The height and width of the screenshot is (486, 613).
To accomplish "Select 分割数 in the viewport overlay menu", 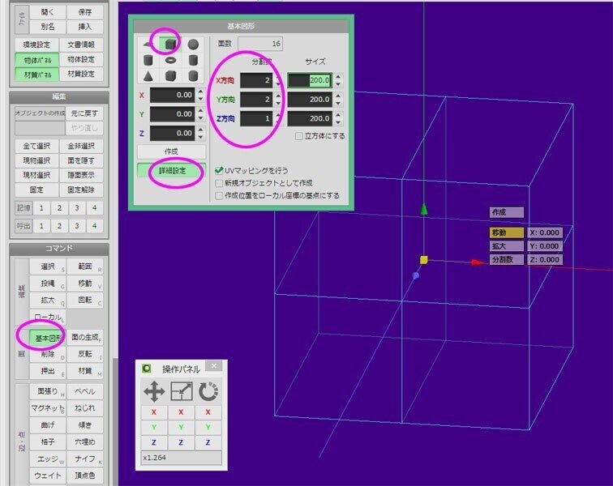I will (506, 259).
